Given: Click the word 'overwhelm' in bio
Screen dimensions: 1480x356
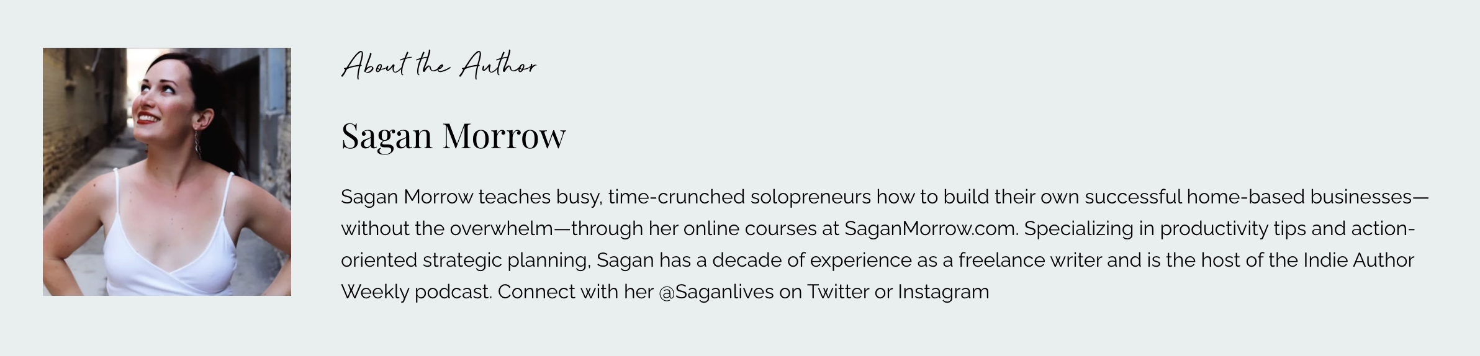Looking at the screenshot, I should [x=501, y=229].
